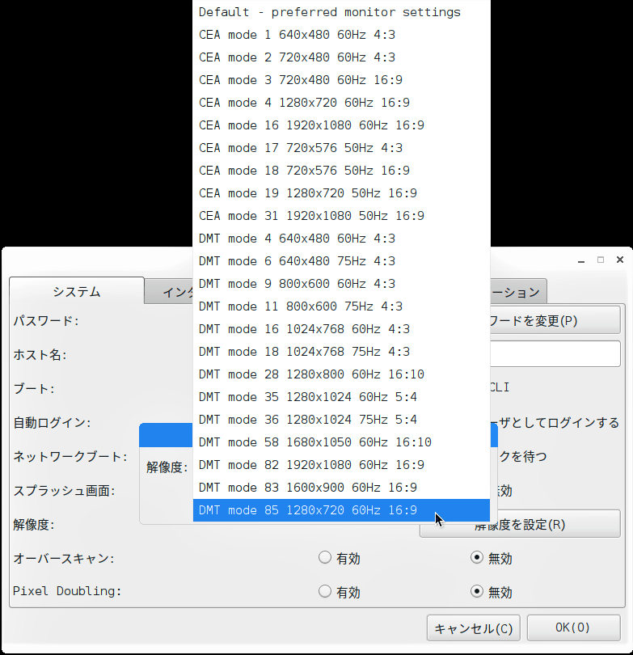
Task: Select DMT mode 9 800x600 60Hz
Action: point(341,284)
